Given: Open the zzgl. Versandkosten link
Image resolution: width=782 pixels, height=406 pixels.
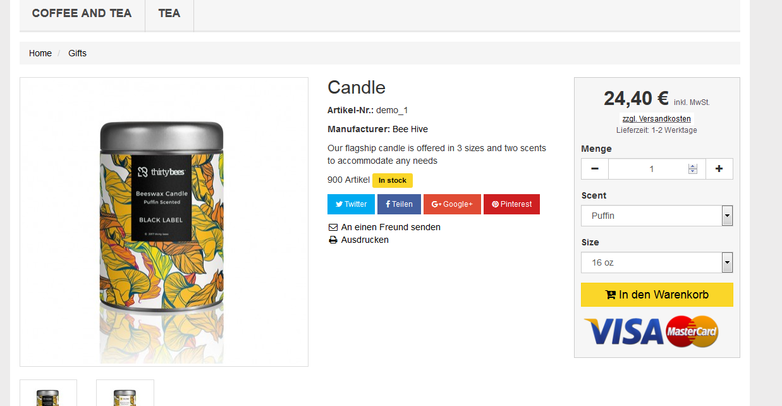Looking at the screenshot, I should pos(656,119).
